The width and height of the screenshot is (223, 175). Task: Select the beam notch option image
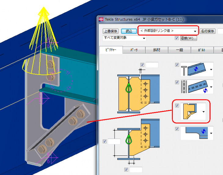pos(197,133)
